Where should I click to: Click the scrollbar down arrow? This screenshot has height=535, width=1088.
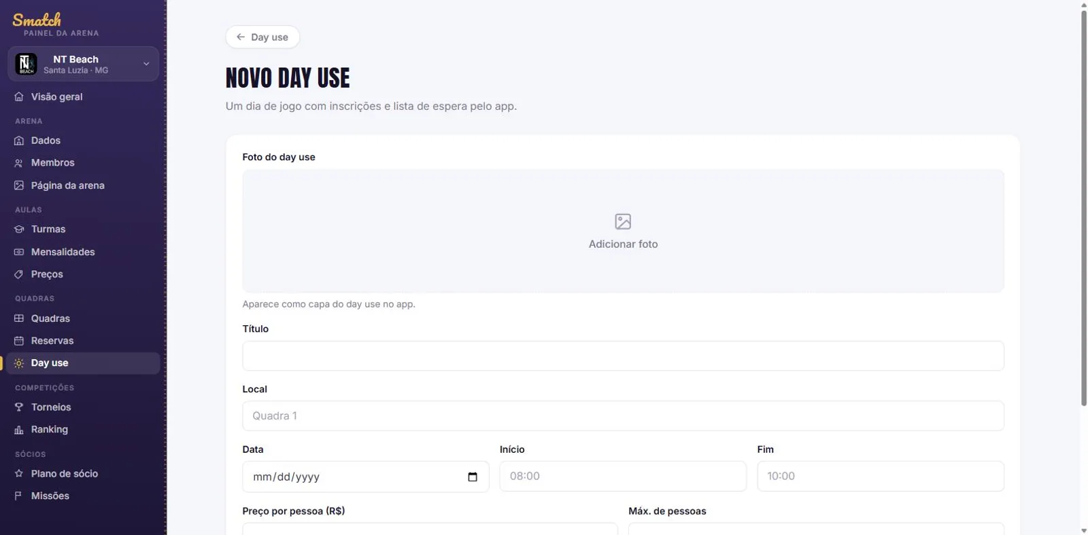tap(1084, 530)
